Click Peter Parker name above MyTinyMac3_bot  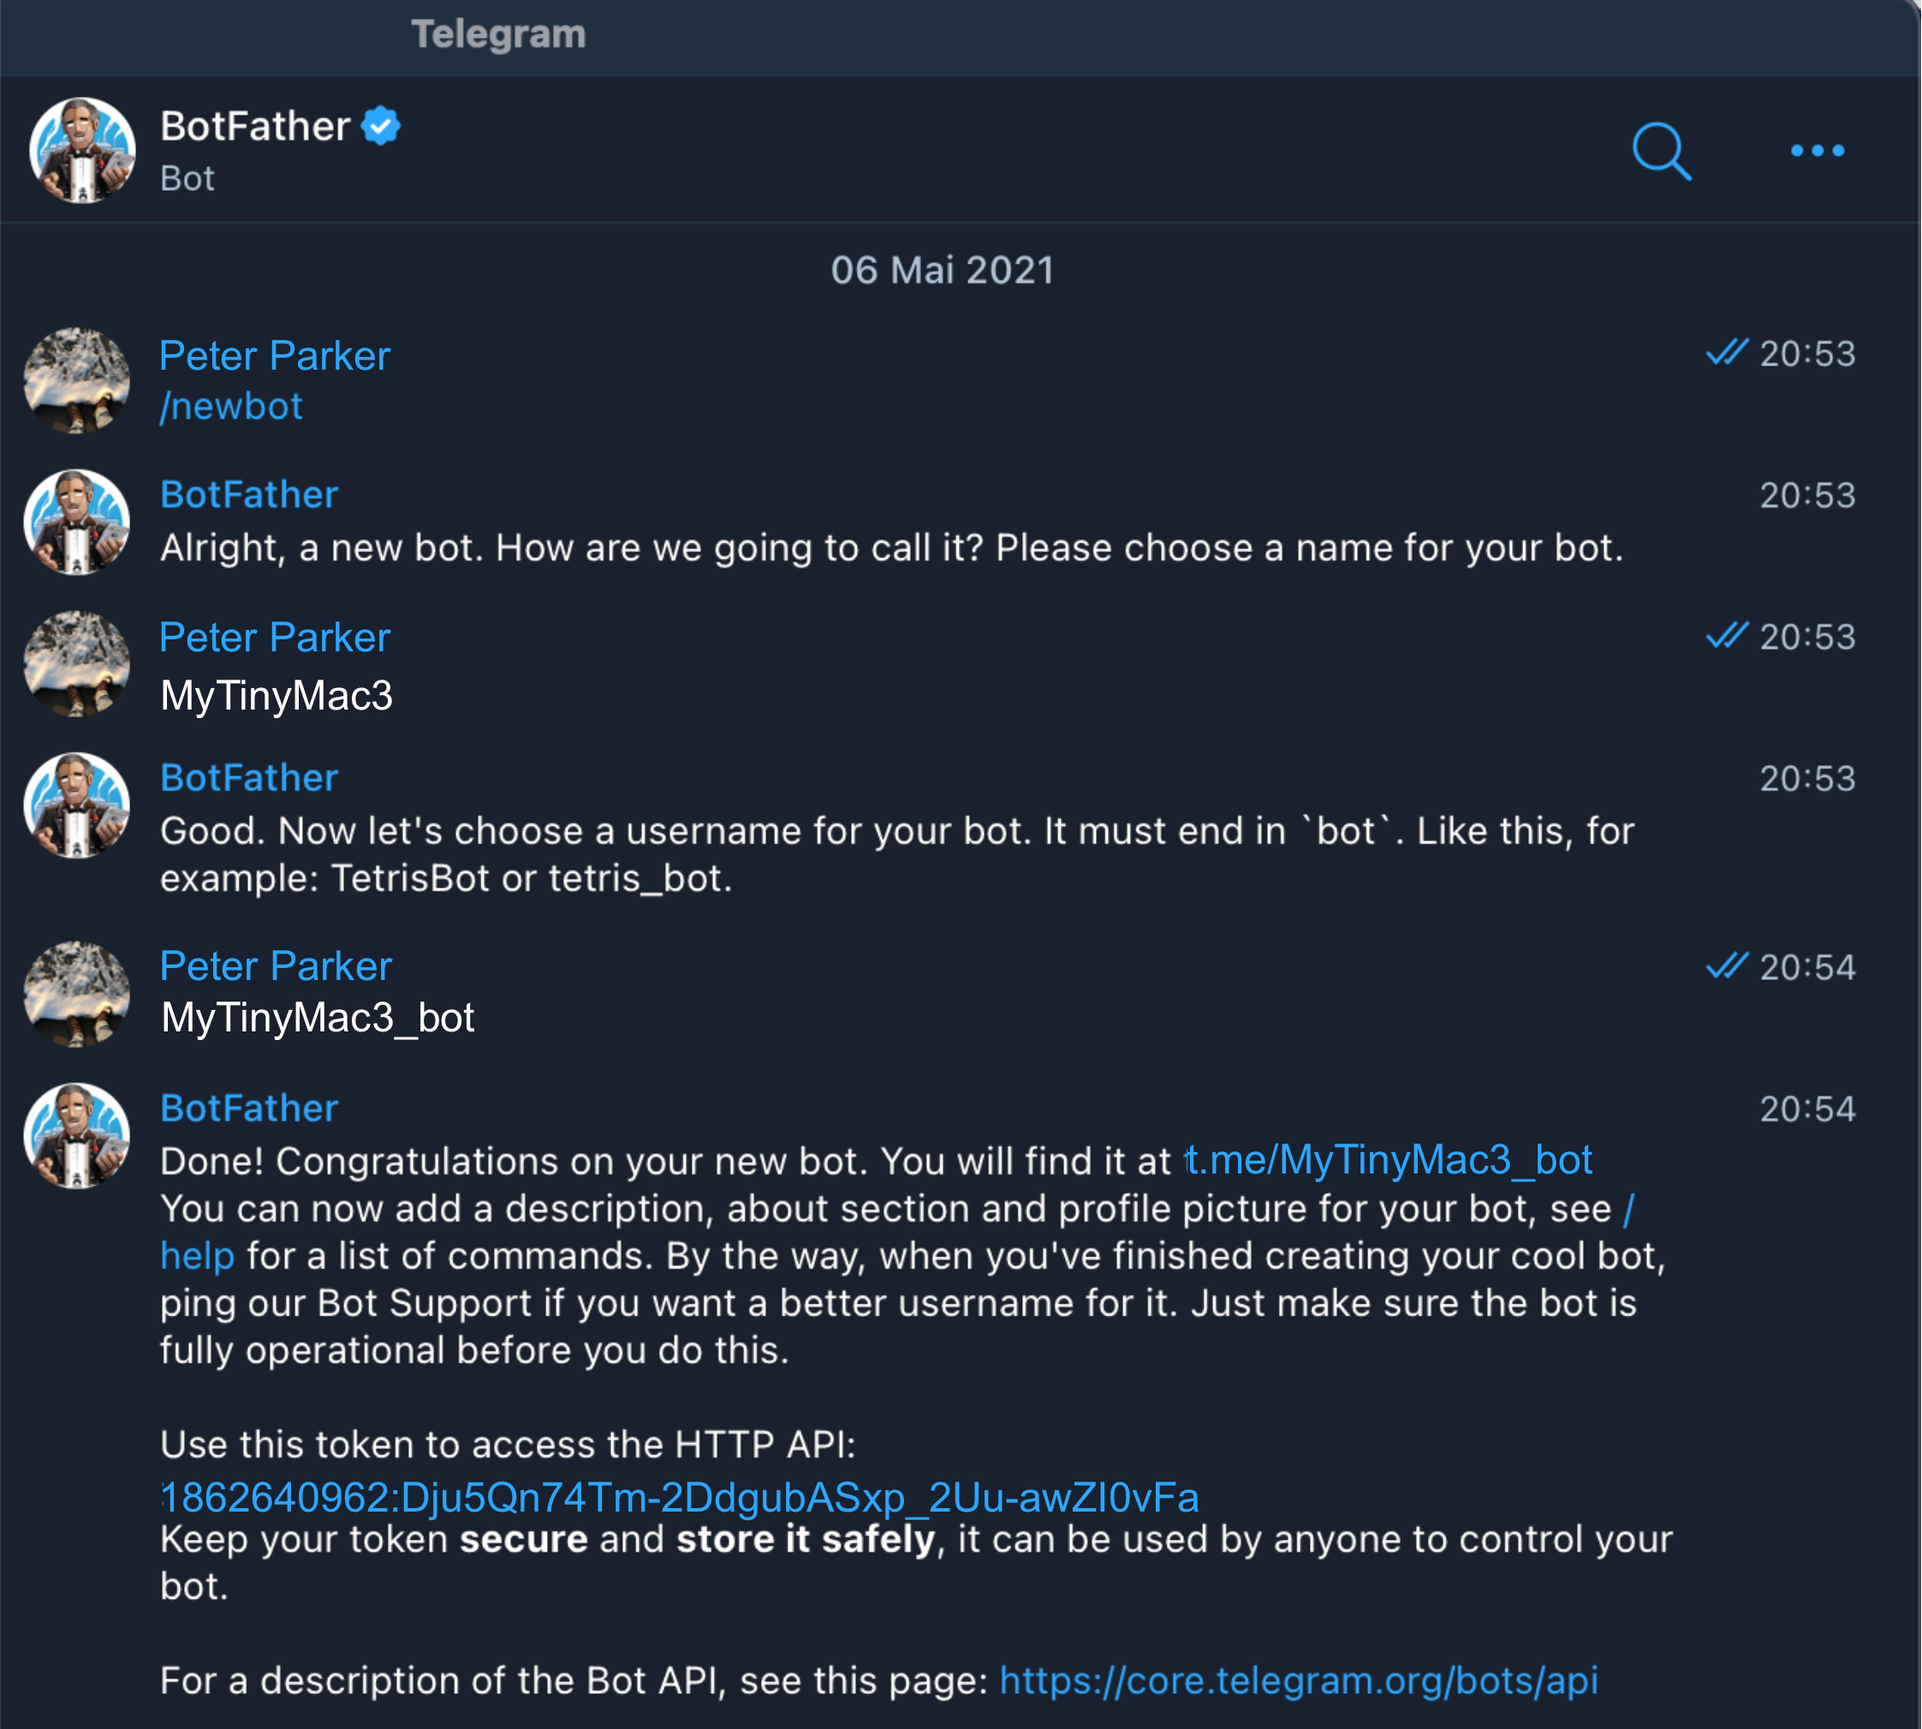(x=276, y=966)
